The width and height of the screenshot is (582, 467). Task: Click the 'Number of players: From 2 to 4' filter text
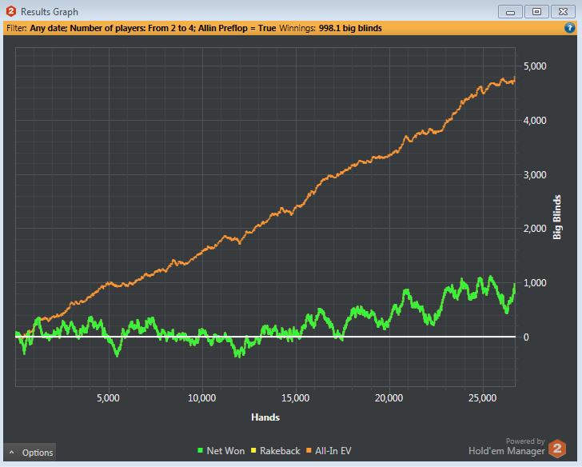[133, 28]
